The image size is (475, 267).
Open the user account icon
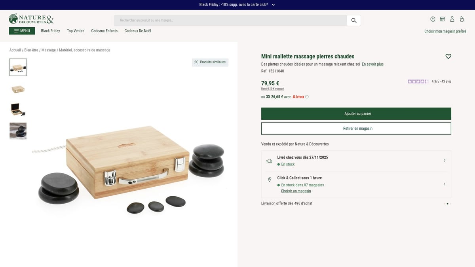[452, 19]
